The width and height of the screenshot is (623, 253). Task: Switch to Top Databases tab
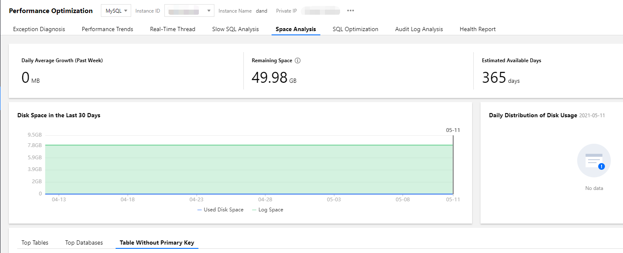point(84,243)
